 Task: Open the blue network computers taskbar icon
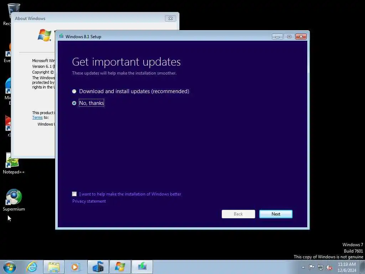[x=98, y=267]
